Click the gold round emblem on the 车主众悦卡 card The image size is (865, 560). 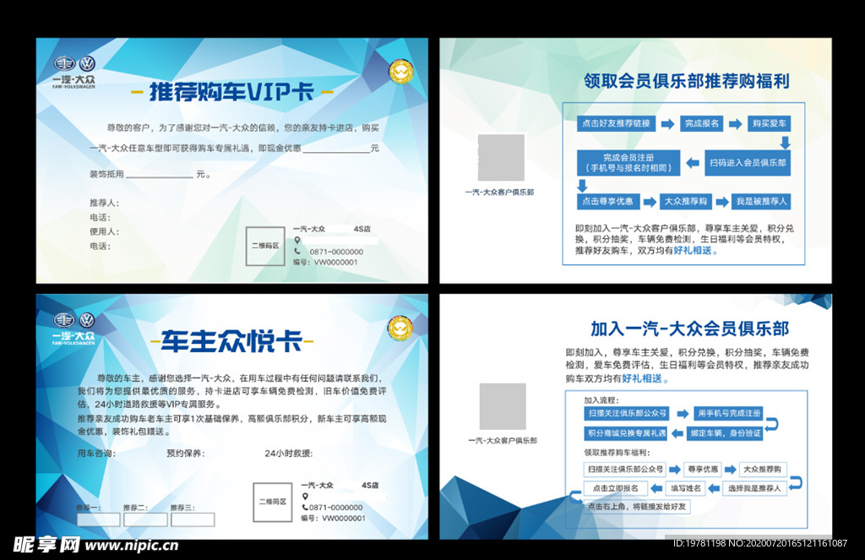[x=400, y=328]
